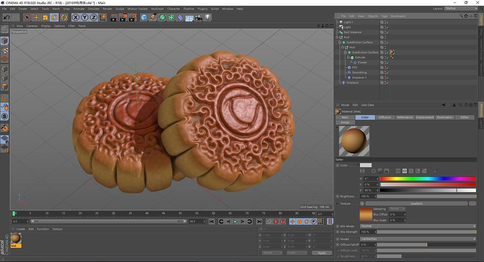
Task: Switch to Model mode
Action: [x=5, y=41]
